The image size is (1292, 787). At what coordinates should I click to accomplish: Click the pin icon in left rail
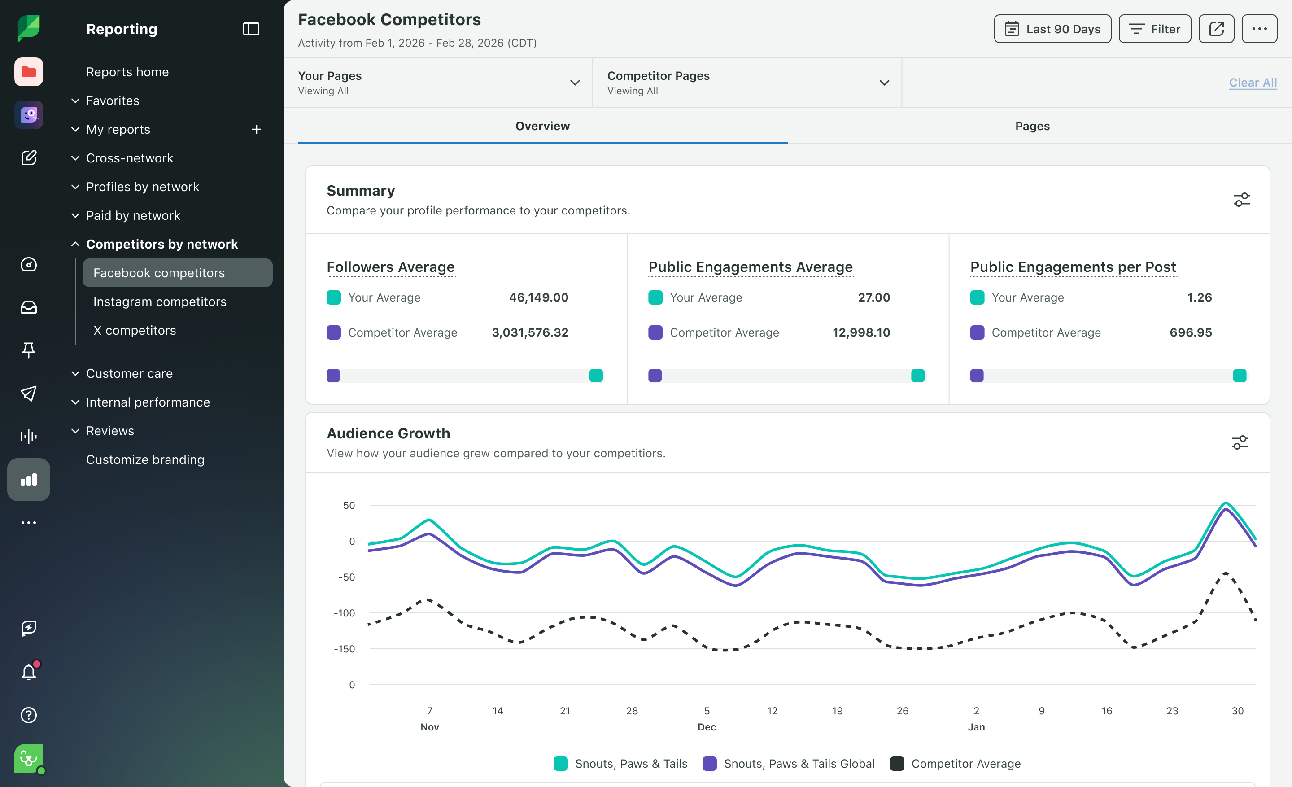(x=28, y=350)
